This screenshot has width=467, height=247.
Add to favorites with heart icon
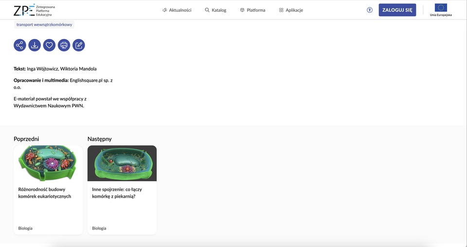[49, 45]
